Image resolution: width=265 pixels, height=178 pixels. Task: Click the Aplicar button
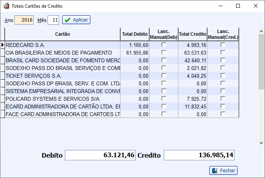click(x=76, y=20)
